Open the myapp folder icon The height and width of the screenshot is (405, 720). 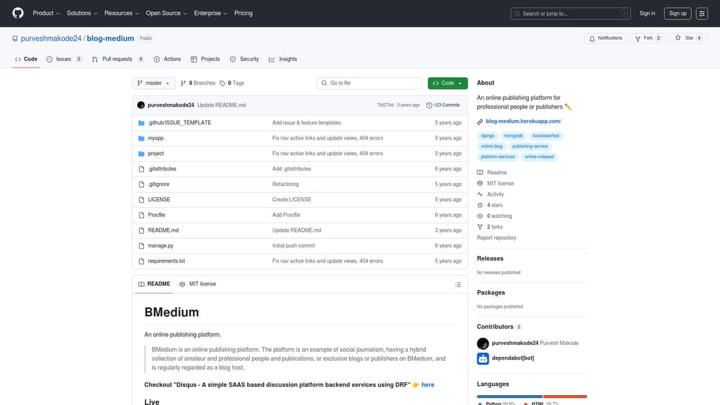141,139
